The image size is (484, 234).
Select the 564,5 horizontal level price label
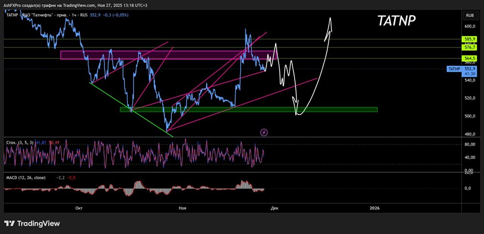pos(470,58)
